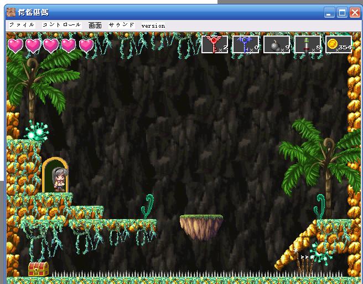This screenshot has width=363, height=284.
Task: Click the gold coin counter showing 354
Action: tap(339, 44)
